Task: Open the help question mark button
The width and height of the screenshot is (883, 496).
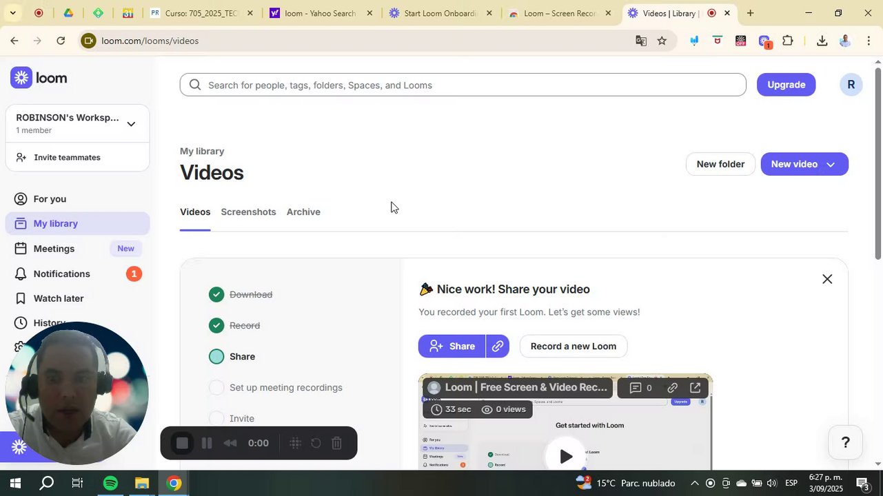Action: pyautogui.click(x=845, y=442)
